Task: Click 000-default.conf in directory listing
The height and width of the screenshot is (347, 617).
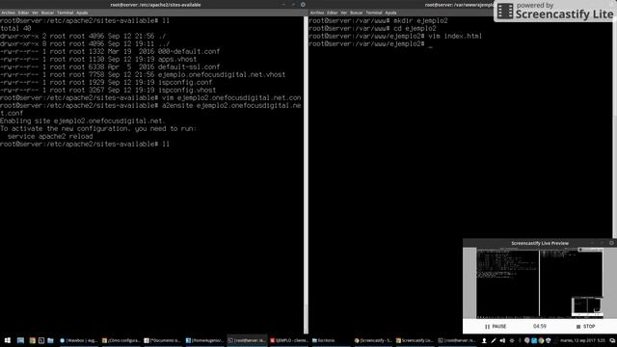Action: (x=189, y=51)
